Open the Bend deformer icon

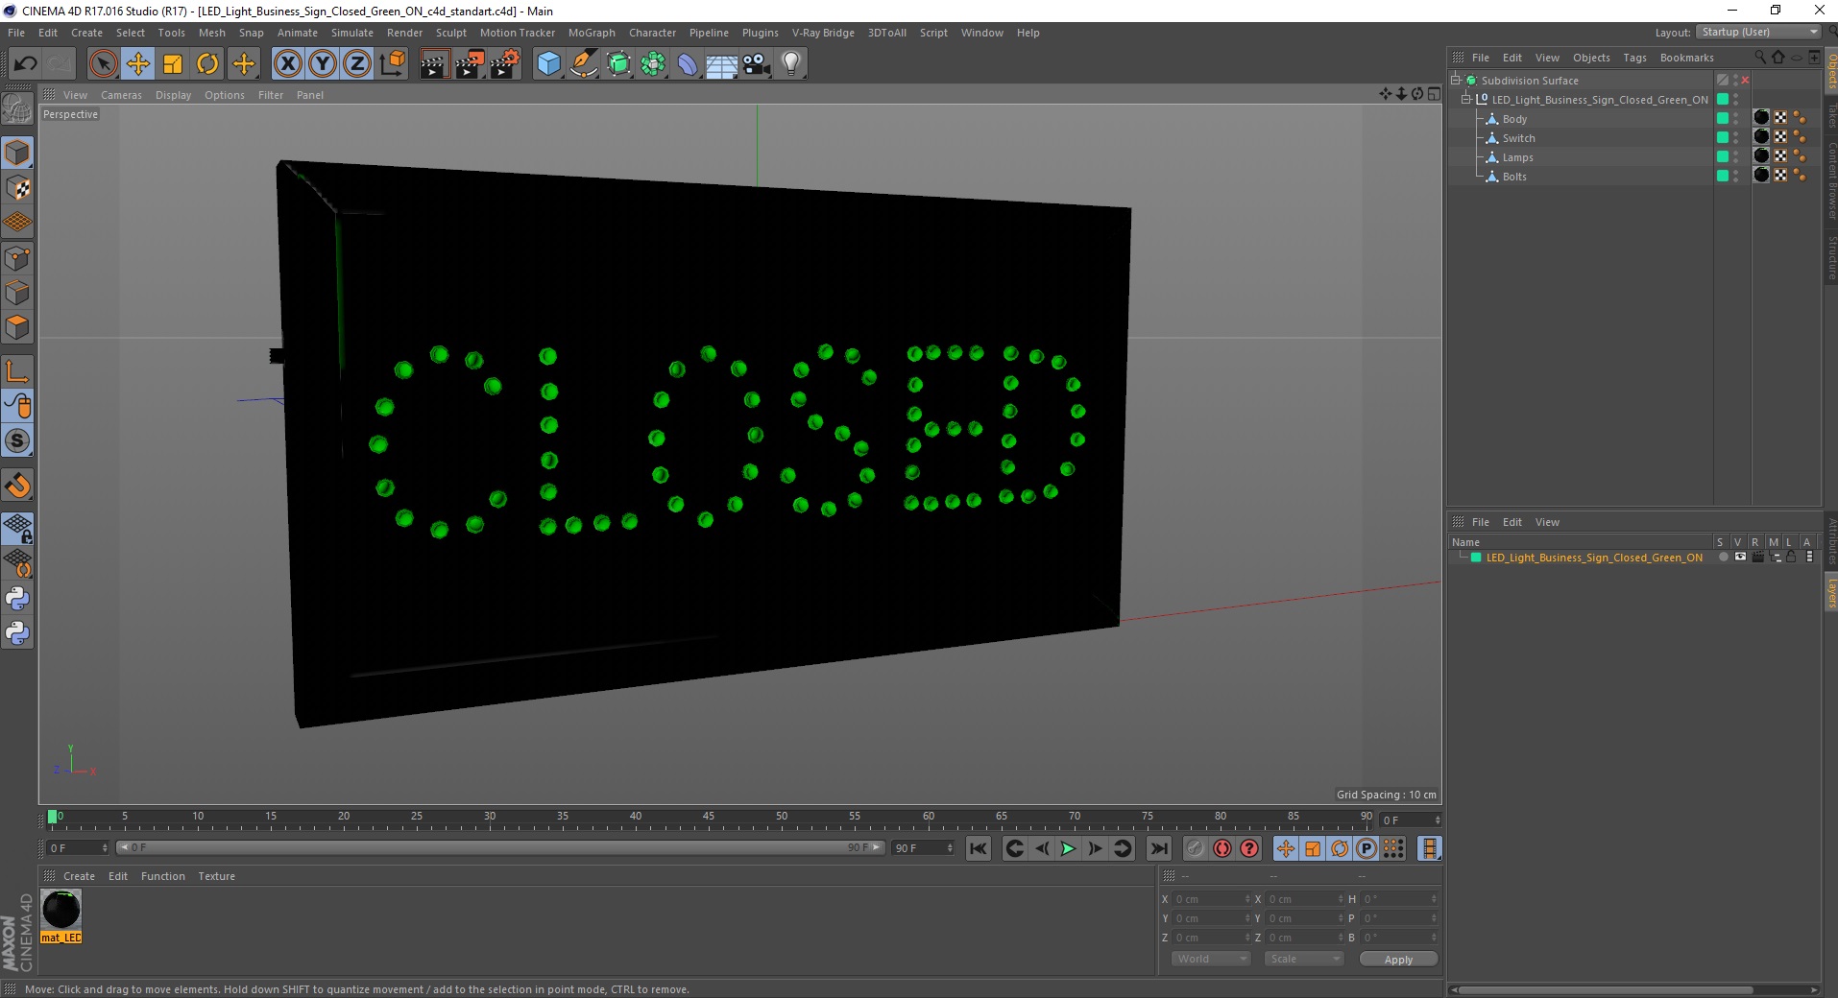tap(688, 63)
